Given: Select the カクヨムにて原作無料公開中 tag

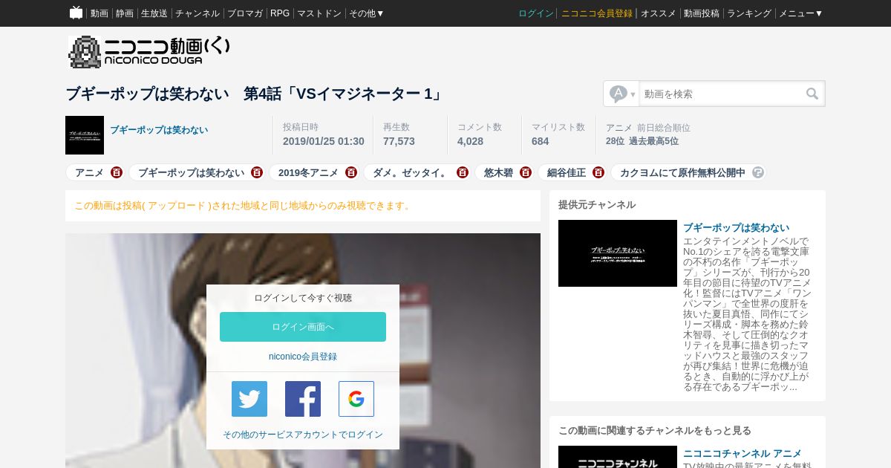Looking at the screenshot, I should click(682, 172).
